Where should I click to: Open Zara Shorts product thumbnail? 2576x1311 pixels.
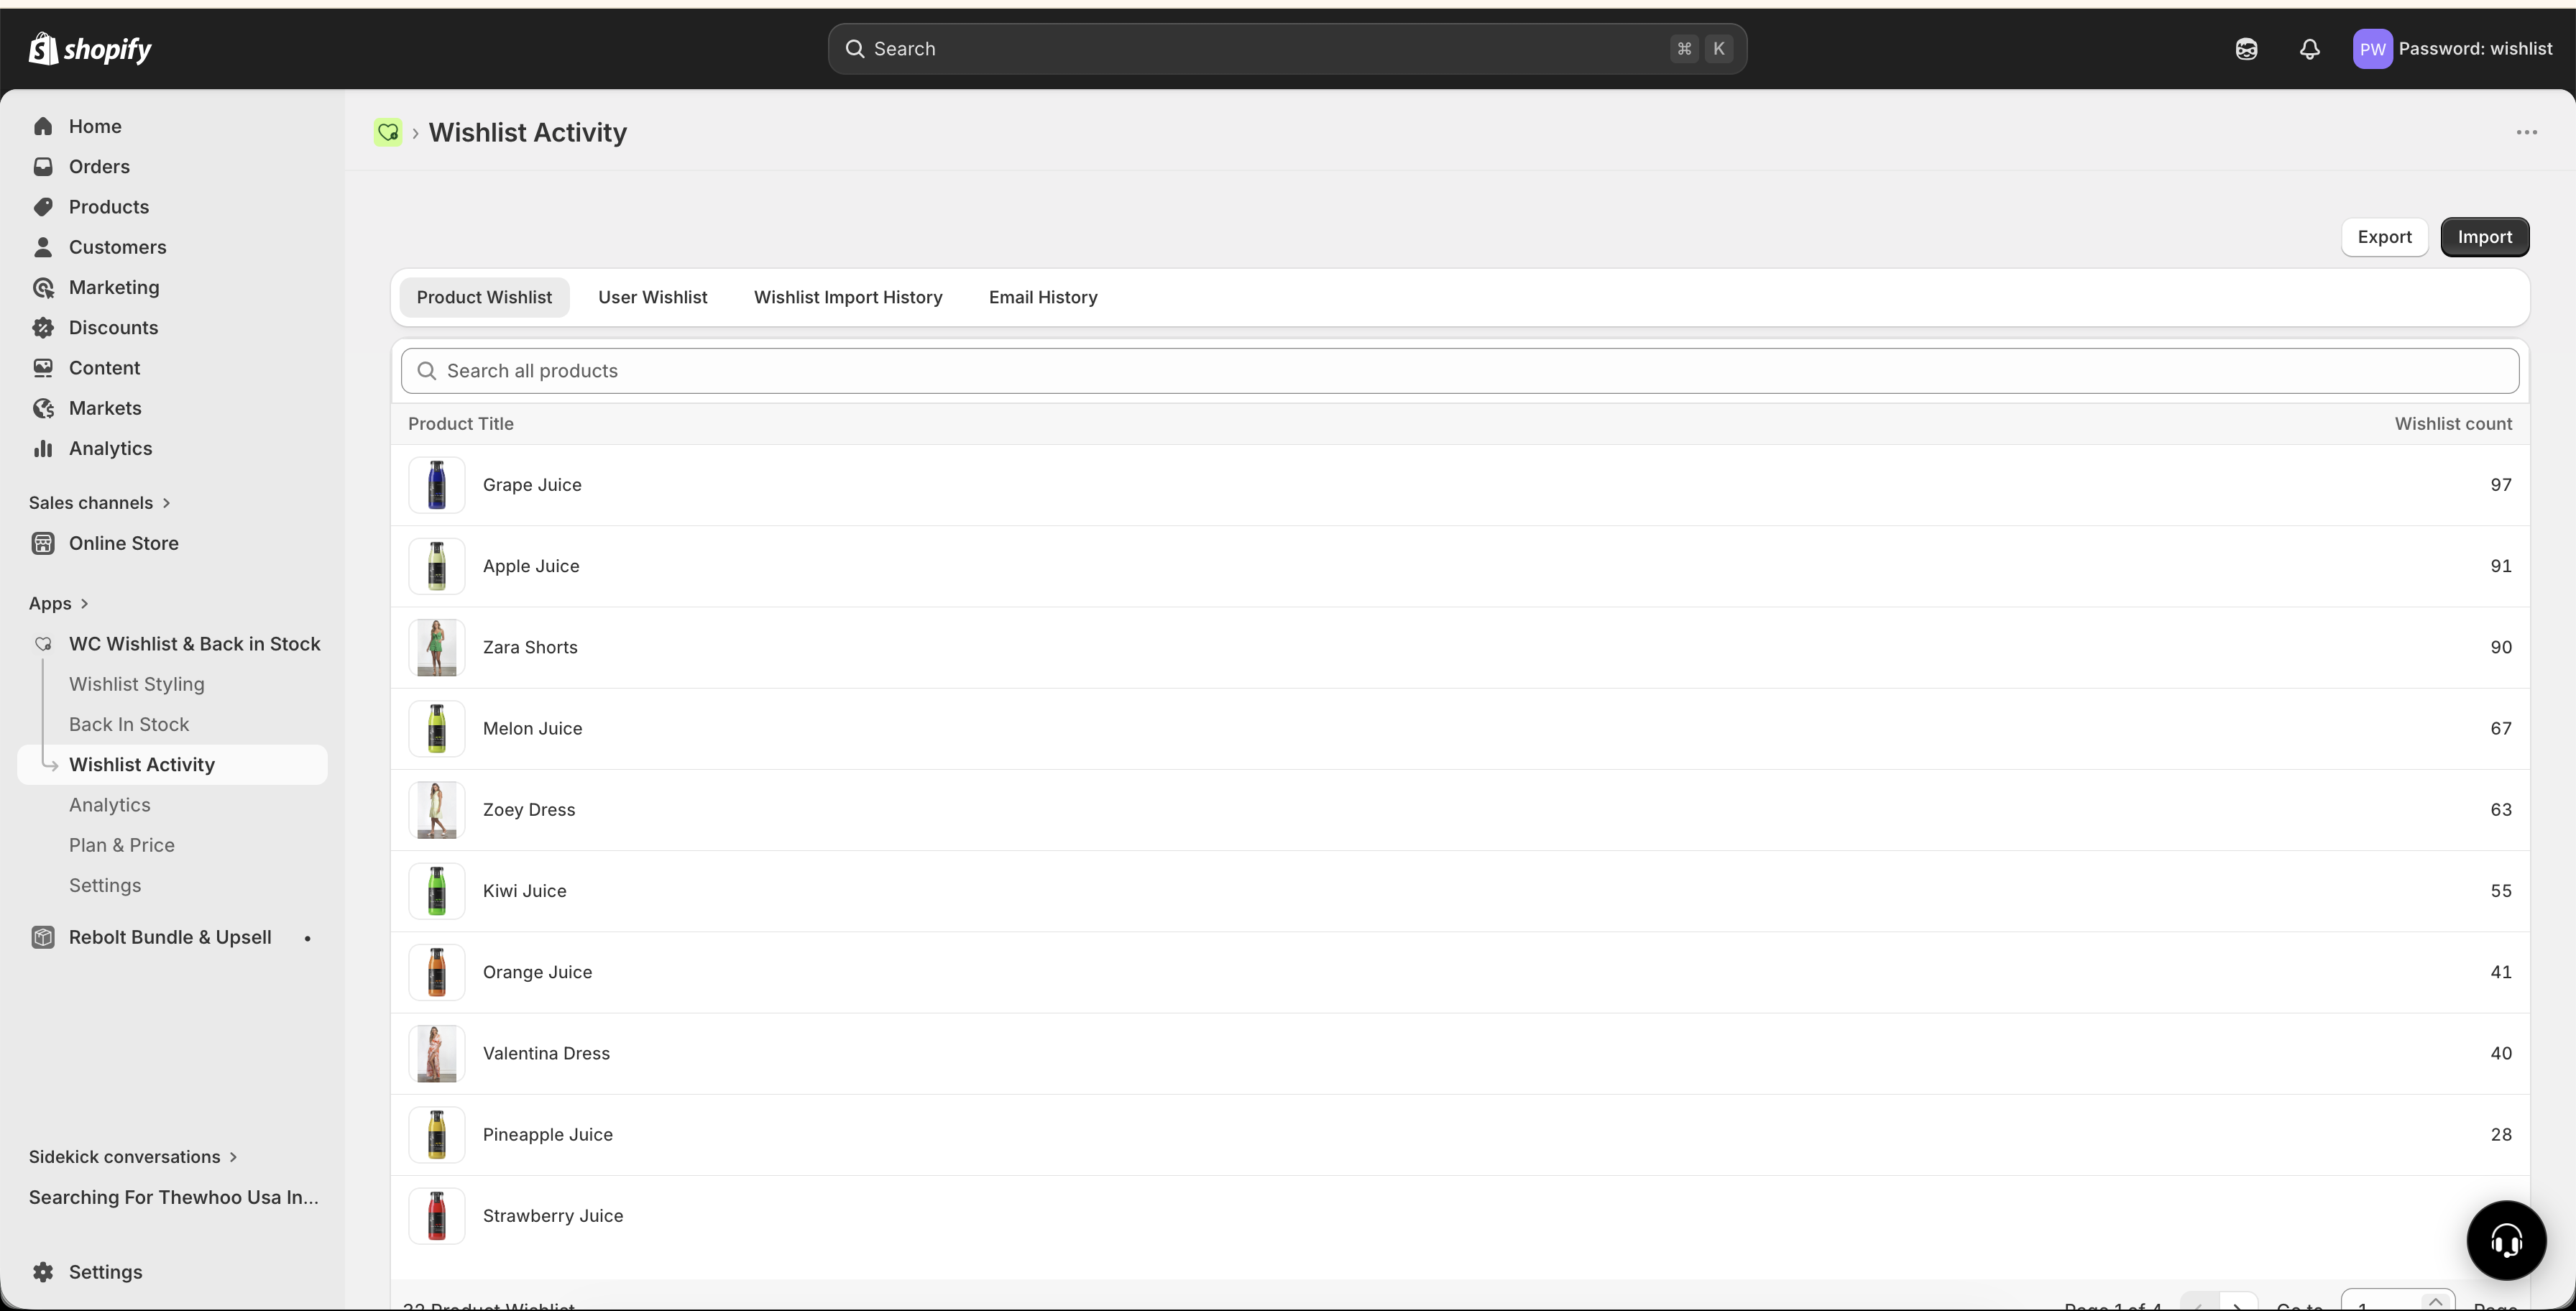pyautogui.click(x=437, y=648)
